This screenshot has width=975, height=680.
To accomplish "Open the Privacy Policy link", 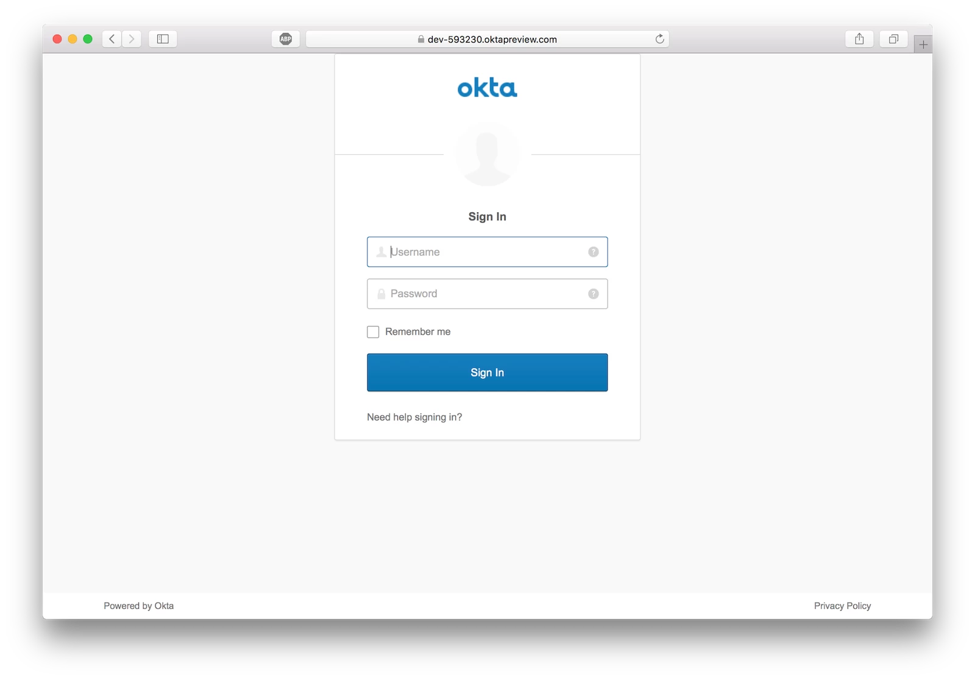I will (x=842, y=606).
